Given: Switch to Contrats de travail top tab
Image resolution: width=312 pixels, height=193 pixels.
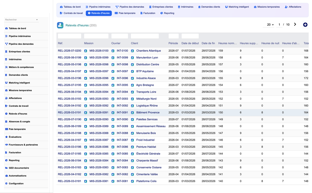Looking at the screenshot, I should 71,13.
